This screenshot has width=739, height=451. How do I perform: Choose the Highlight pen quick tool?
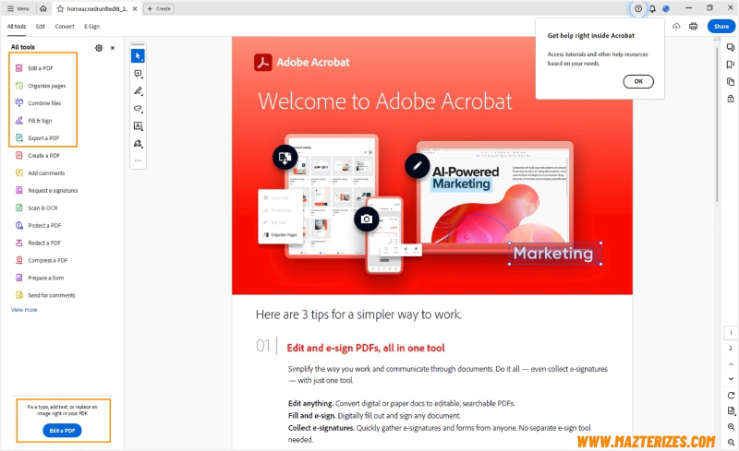coord(138,91)
